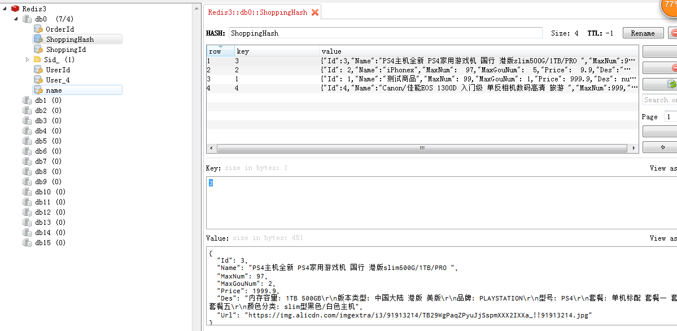Screen dimensions: 677x331
Task: Click the db9 database icon
Action: [27, 181]
